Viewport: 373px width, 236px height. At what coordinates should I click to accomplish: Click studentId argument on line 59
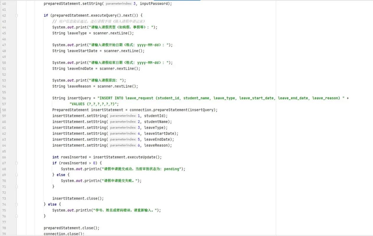click(x=153, y=116)
